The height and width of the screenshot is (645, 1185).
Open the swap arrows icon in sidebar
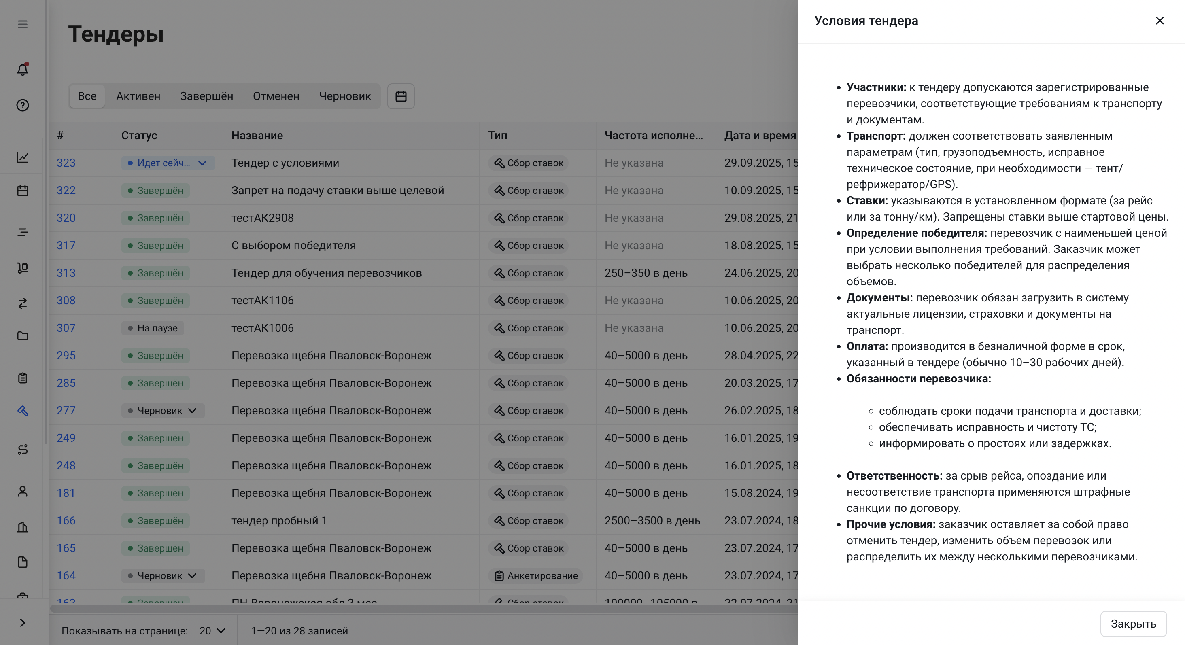coord(23,303)
